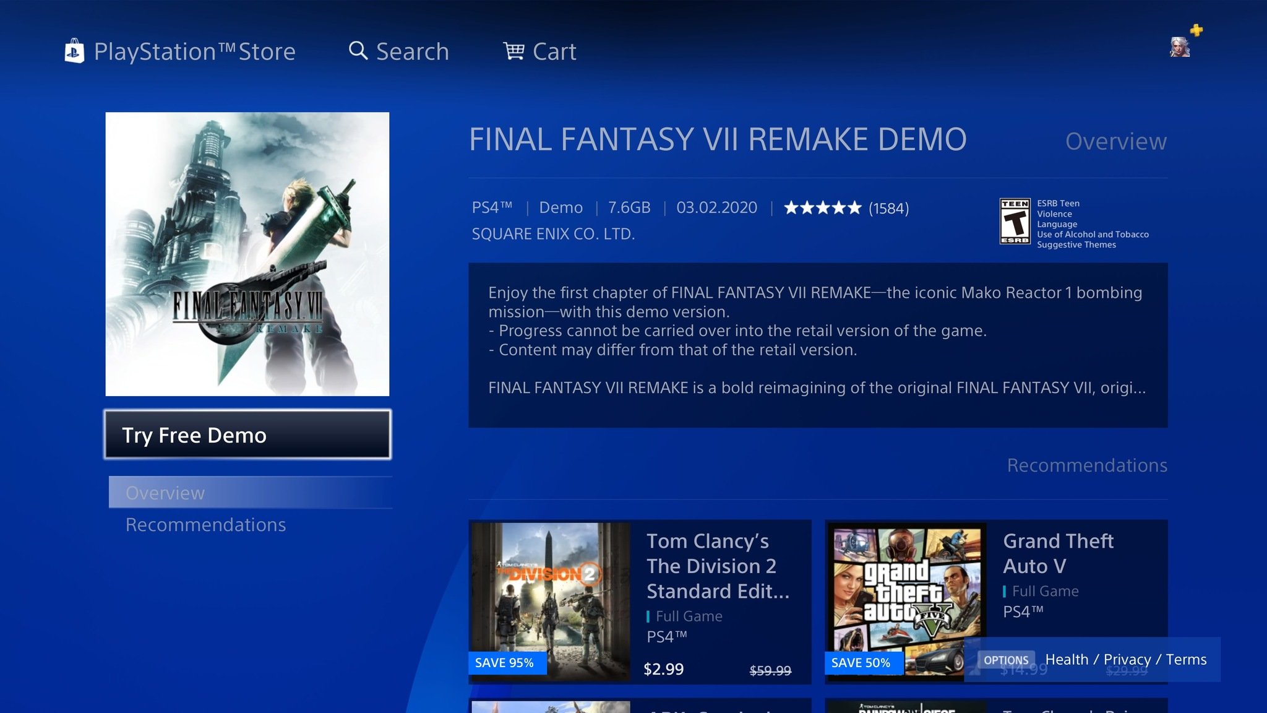
Task: Click the Cart shopping cart icon
Action: click(x=513, y=51)
